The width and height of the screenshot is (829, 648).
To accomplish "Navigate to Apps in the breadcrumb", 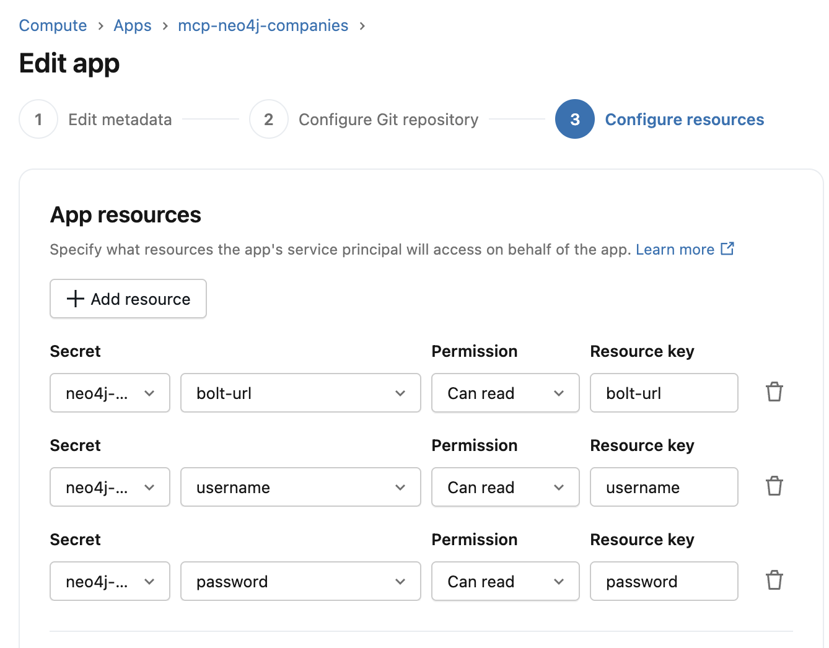I will coord(133,25).
